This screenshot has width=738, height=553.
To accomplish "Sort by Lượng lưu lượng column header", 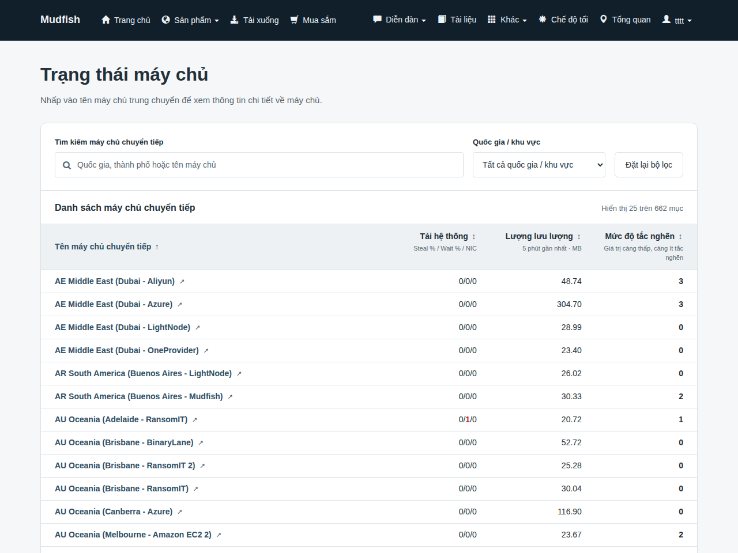I will [543, 236].
